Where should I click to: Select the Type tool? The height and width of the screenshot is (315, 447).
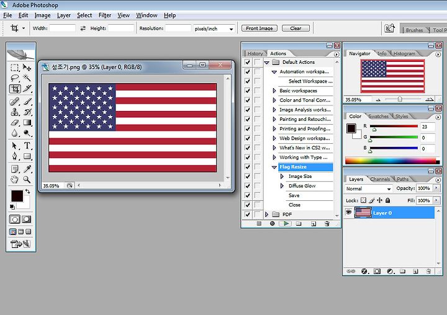click(x=27, y=146)
